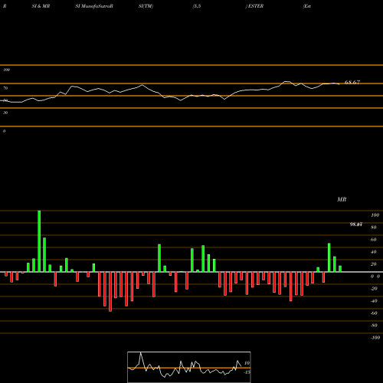Click the MR axis label -60
The width and height of the screenshot is (383, 383).
374,313
